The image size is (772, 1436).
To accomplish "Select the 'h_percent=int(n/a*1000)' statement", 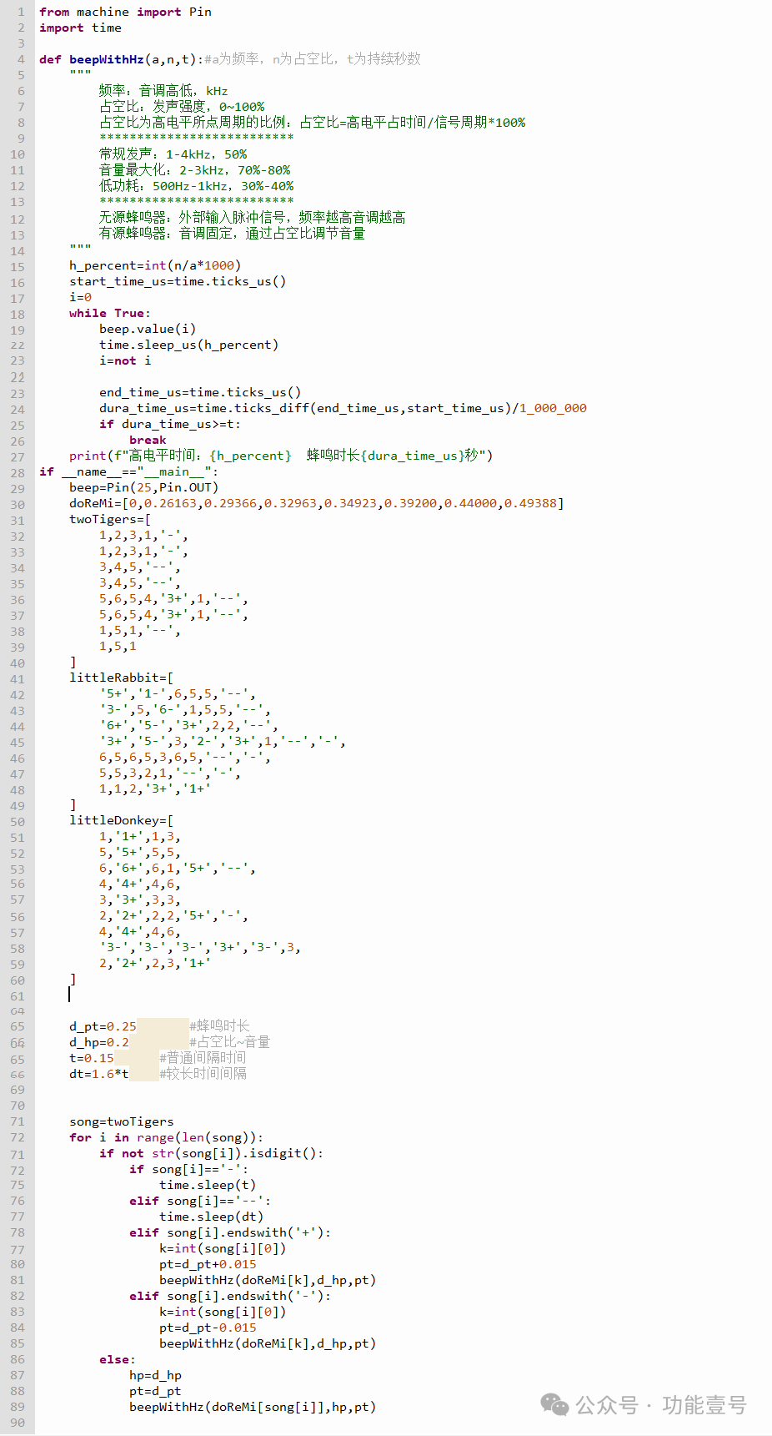I will point(155,265).
